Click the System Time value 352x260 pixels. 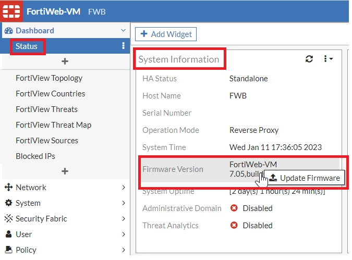(x=275, y=147)
